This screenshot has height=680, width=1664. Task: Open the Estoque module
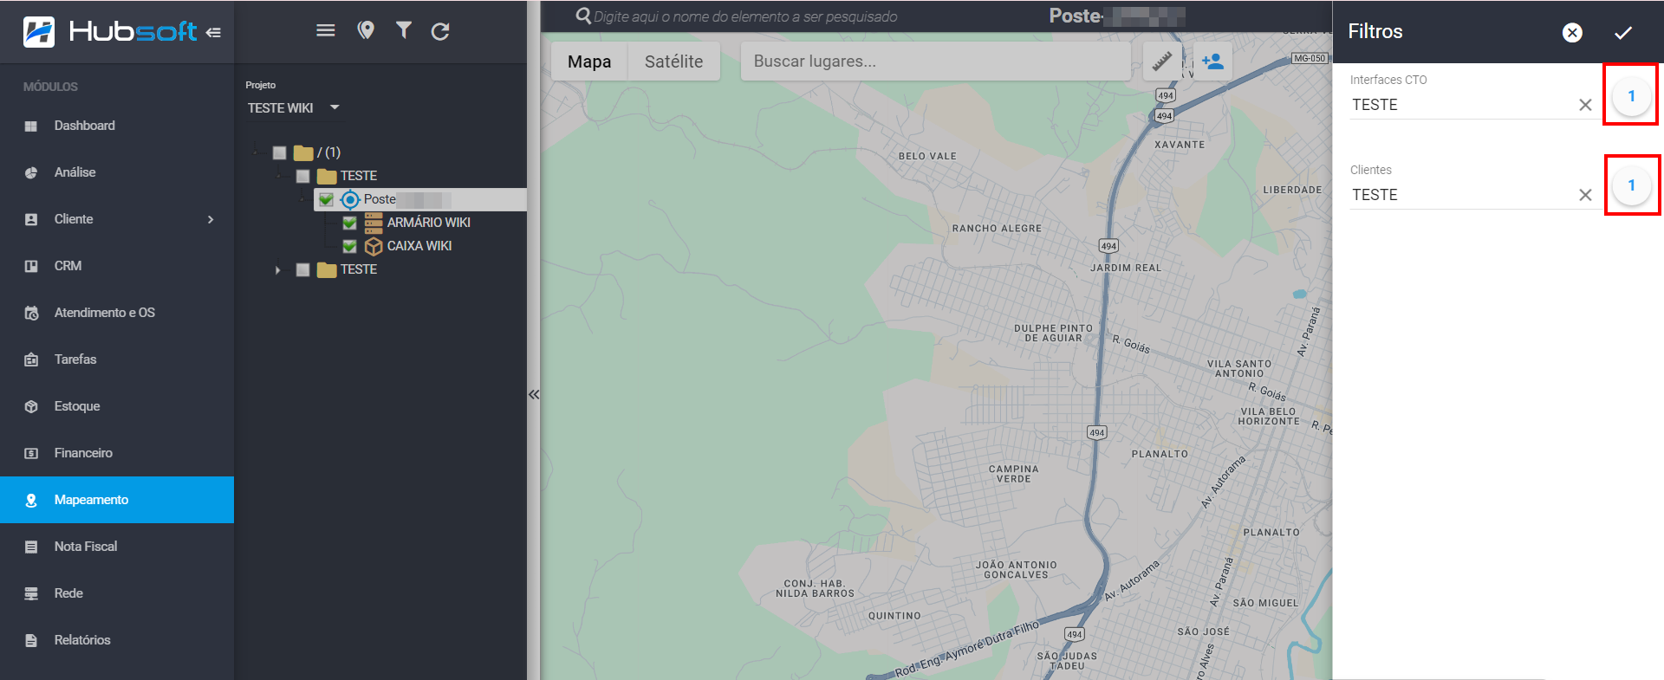pos(117,406)
